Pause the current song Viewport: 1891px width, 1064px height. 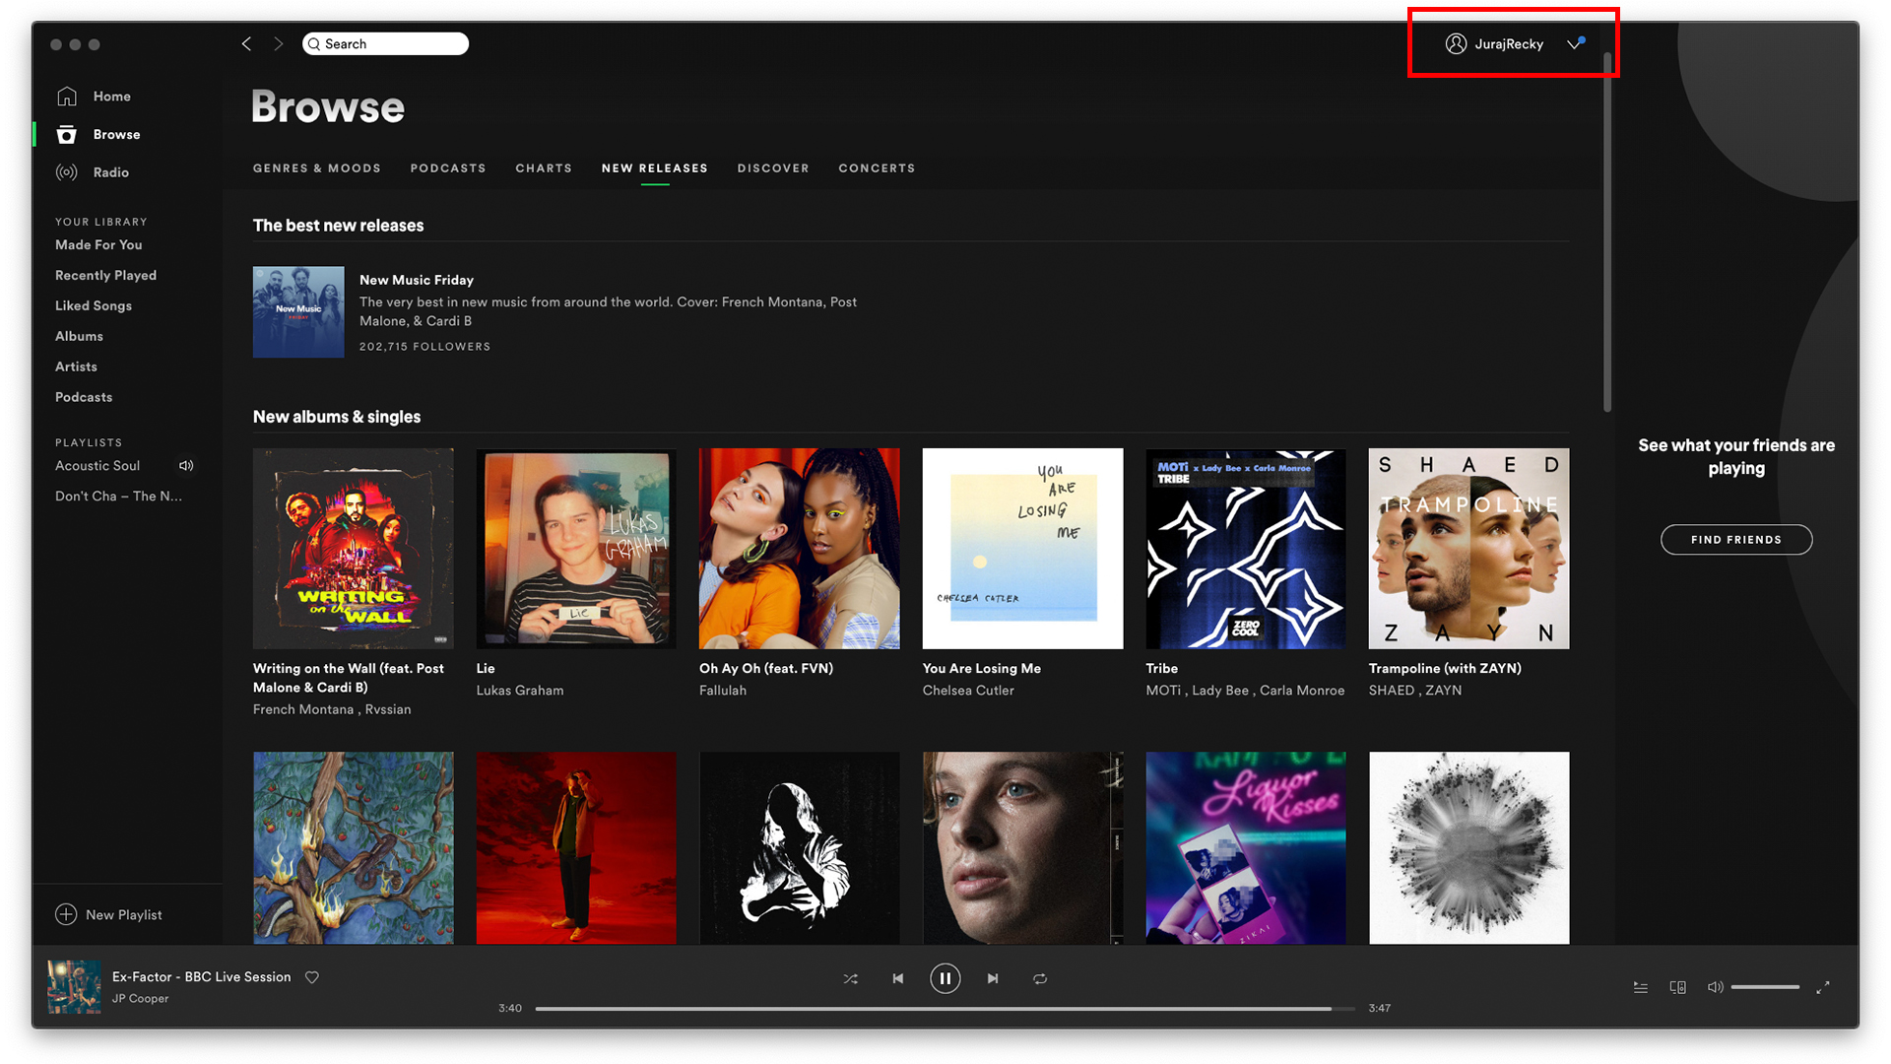coord(945,978)
